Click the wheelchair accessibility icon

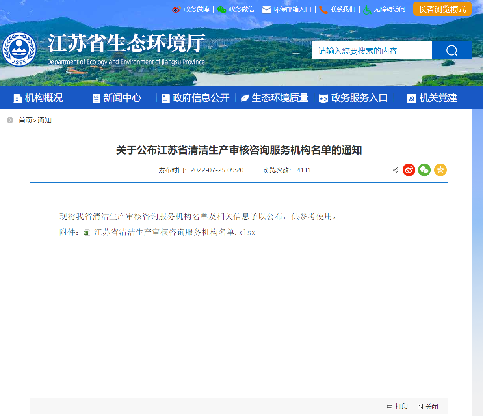[x=367, y=10]
